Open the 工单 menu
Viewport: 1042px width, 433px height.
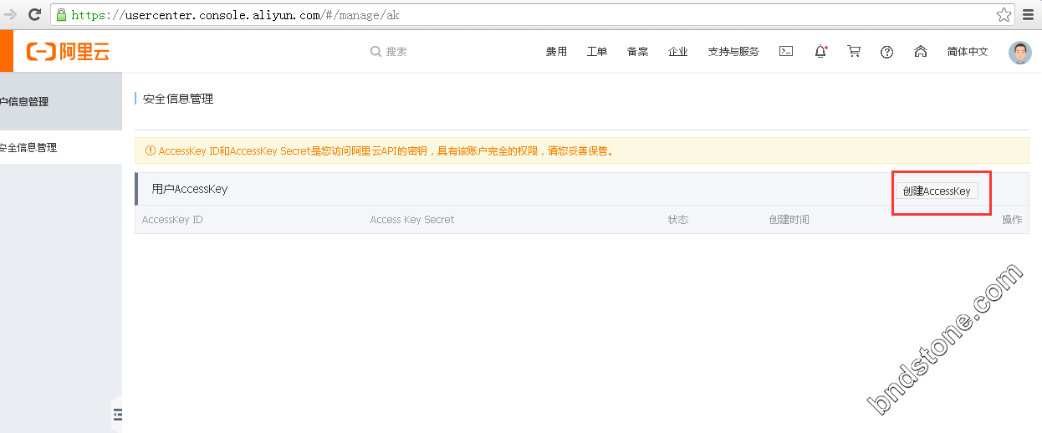click(597, 52)
